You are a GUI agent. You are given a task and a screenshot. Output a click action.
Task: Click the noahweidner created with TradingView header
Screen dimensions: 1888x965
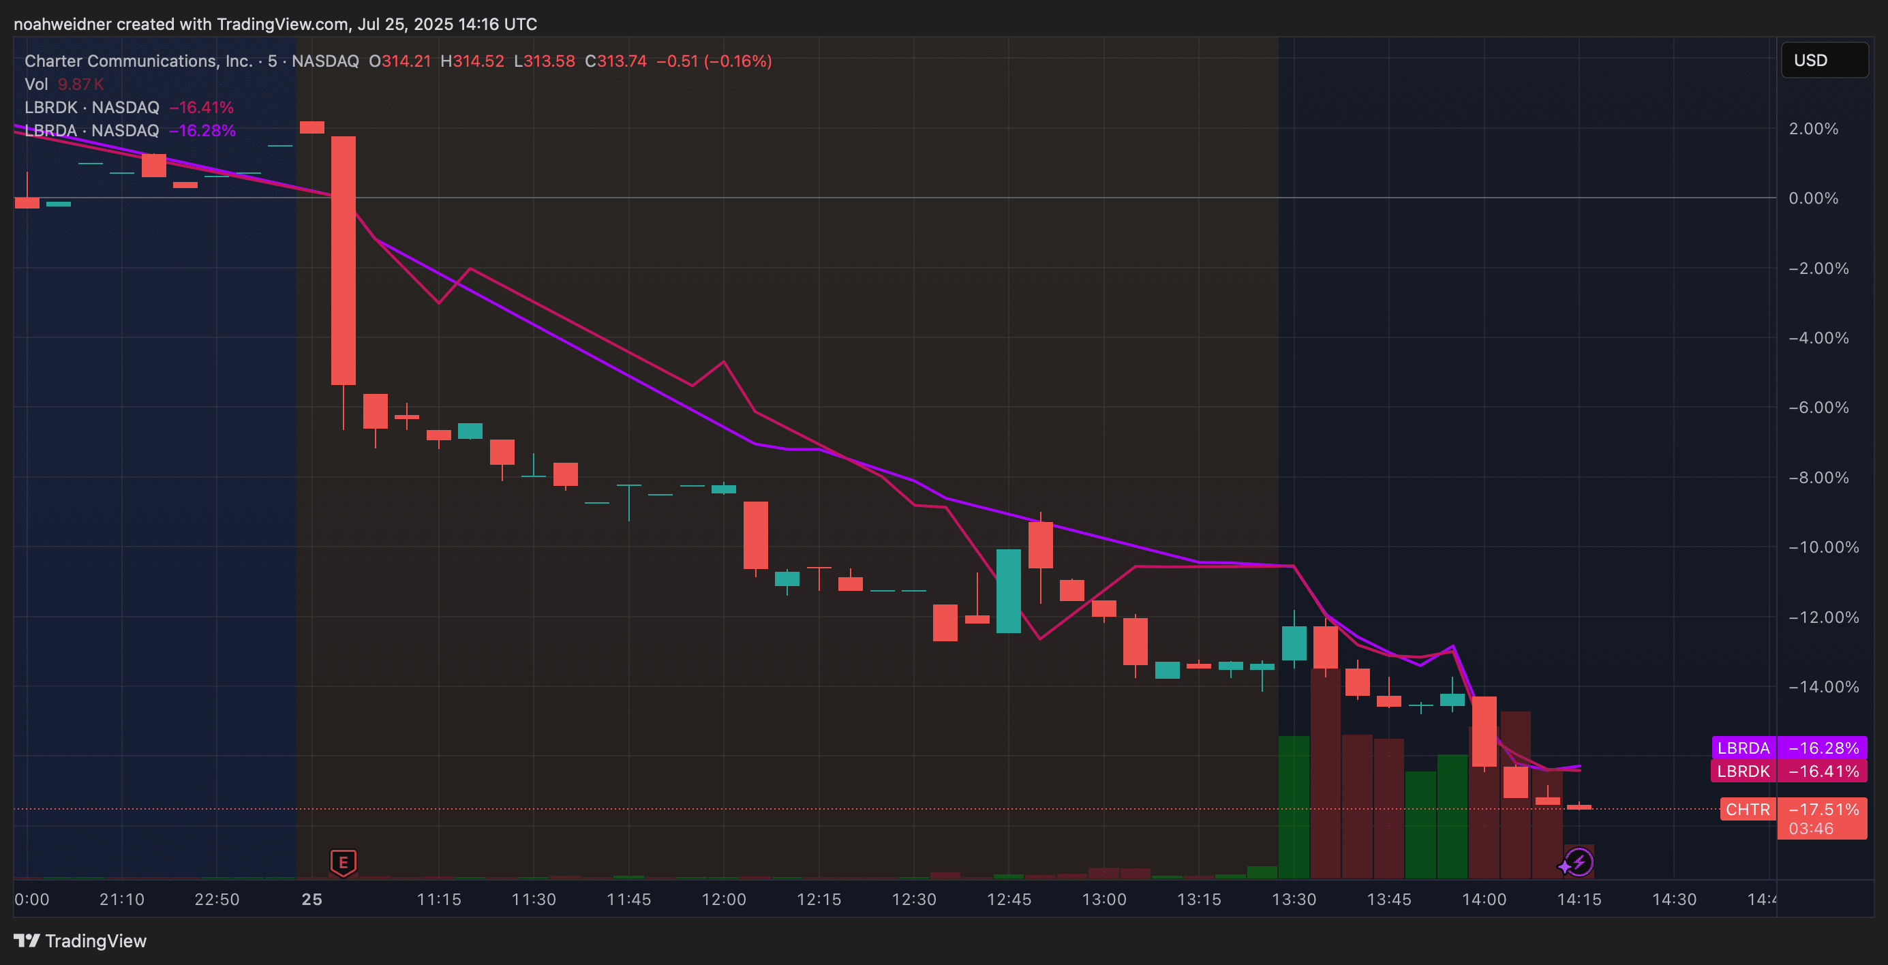tap(275, 24)
